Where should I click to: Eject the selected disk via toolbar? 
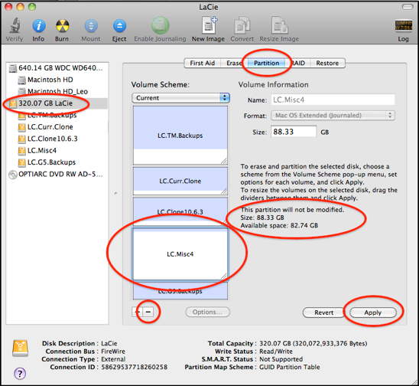click(119, 26)
